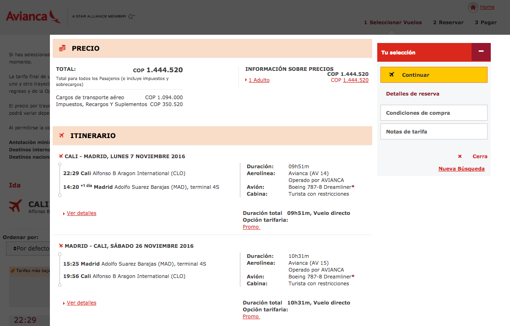Show Ver detalles for Madrid - Cali flight

click(x=81, y=303)
